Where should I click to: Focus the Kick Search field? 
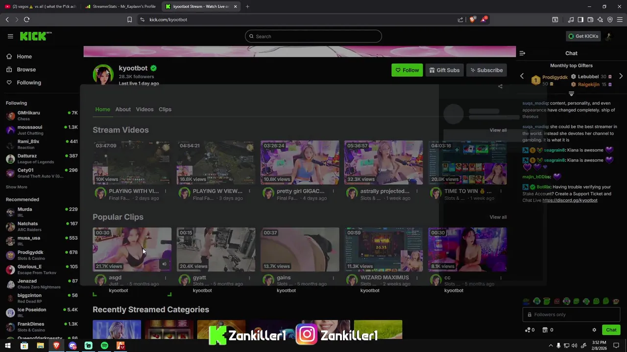pyautogui.click(x=313, y=36)
